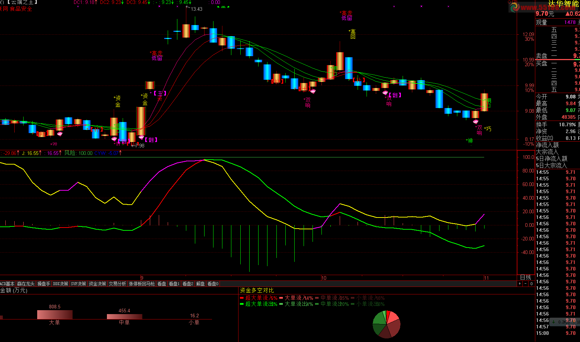
Task: Click the 资金多空对比 pie chart
Action: 386,324
